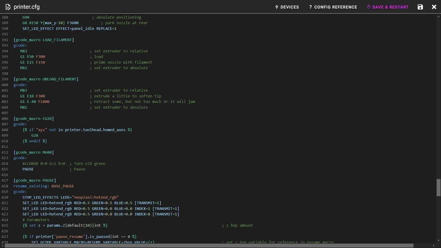Click the scroll-down arrow of the editor
441x248 pixels.
click(x=438, y=241)
